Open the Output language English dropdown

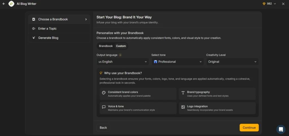coord(122,62)
